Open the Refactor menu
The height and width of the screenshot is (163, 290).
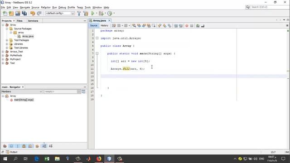[x=46, y=7]
